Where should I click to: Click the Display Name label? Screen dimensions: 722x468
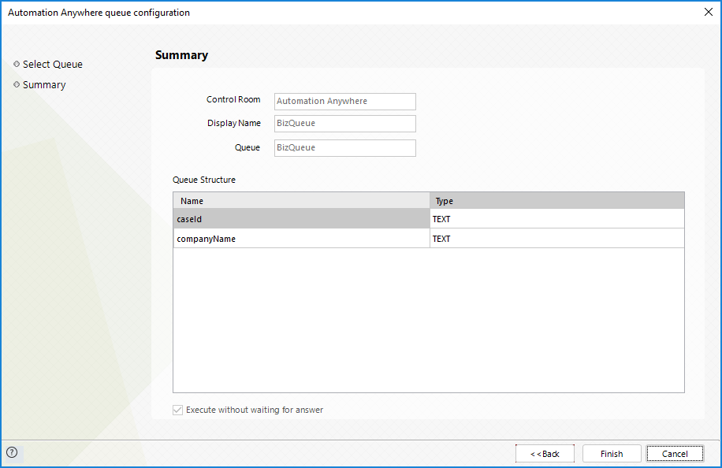coord(234,124)
